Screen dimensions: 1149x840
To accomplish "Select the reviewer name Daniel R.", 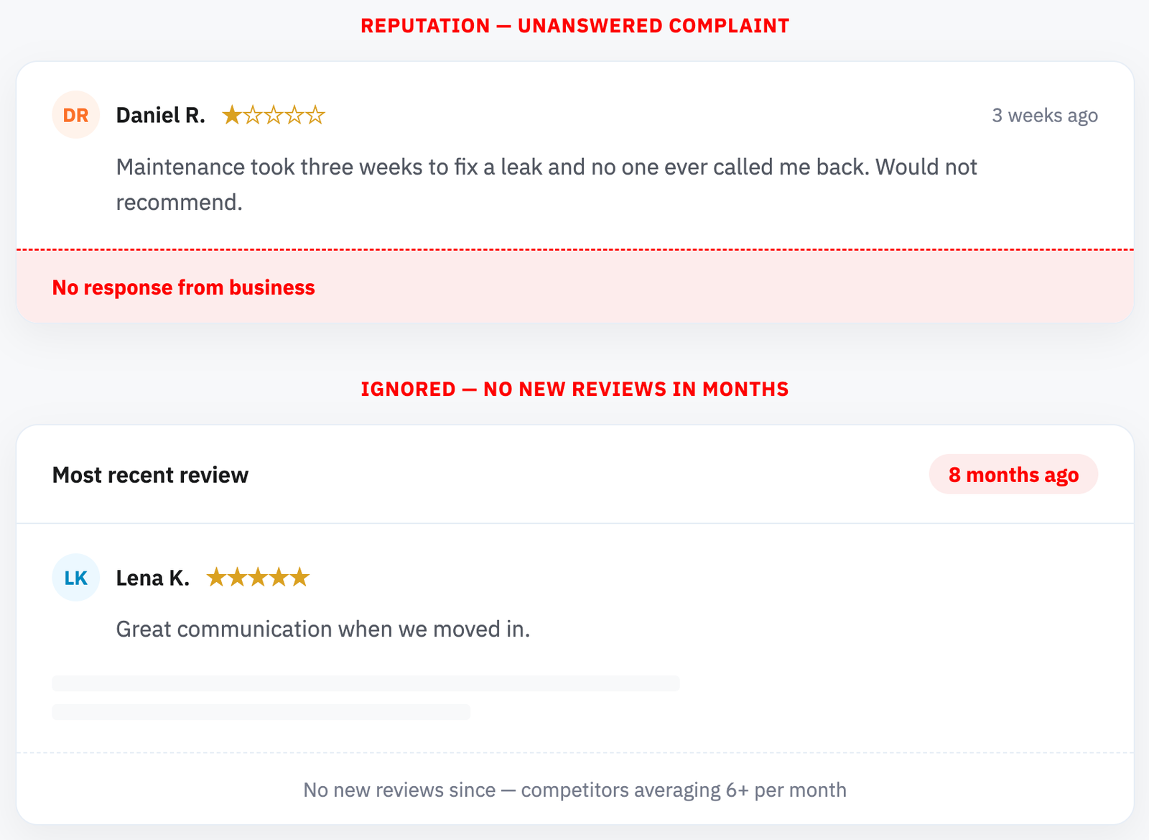I will click(161, 115).
